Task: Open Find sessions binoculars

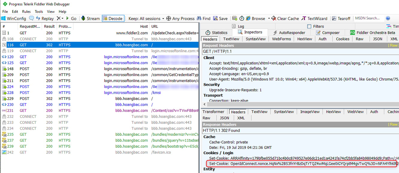Action: tap(200, 18)
